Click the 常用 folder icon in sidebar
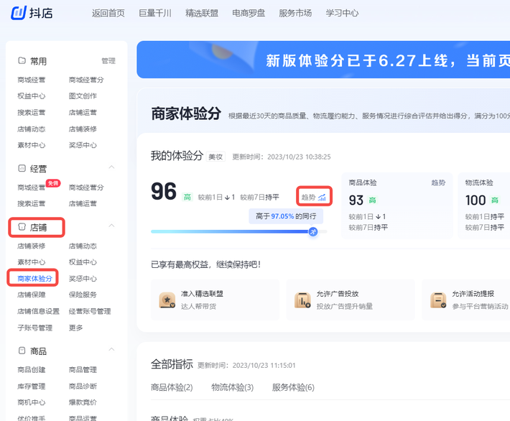The height and width of the screenshot is (421, 510). coord(22,61)
